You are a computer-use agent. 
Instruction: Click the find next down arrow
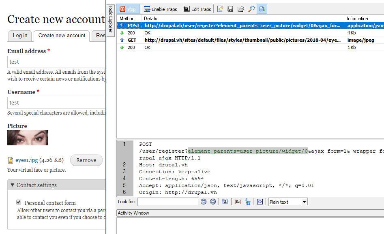coord(204,202)
